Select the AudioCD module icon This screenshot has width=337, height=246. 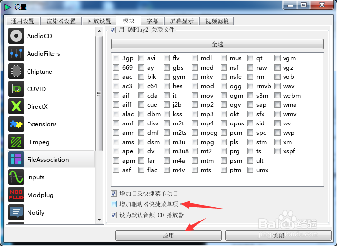pos(16,36)
